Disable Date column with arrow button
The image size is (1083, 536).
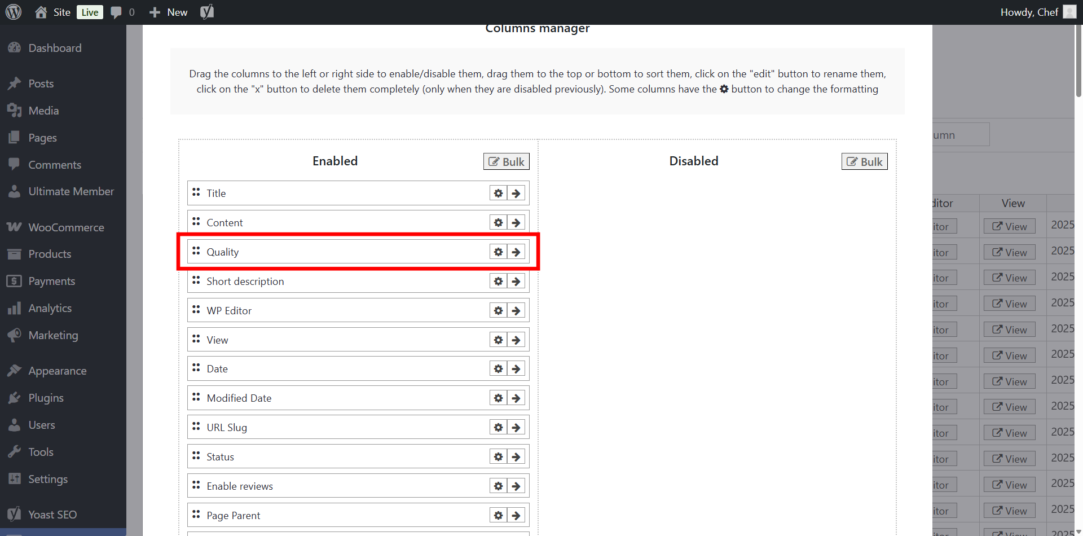pyautogui.click(x=516, y=368)
